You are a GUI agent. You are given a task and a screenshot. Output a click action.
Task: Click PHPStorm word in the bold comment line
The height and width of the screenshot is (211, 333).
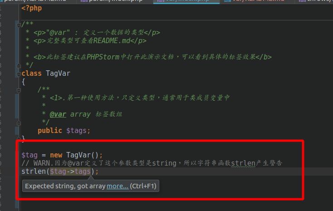point(103,57)
